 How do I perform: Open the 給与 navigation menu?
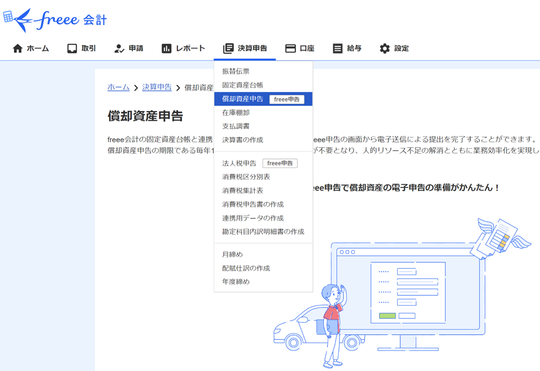click(347, 49)
